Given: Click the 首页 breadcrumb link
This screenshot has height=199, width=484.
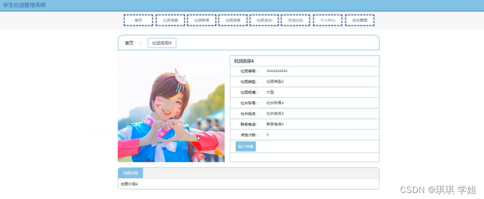Looking at the screenshot, I should point(129,43).
